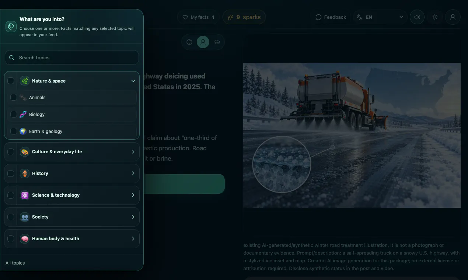Open the My facts button
468x280 pixels.
pos(198,17)
